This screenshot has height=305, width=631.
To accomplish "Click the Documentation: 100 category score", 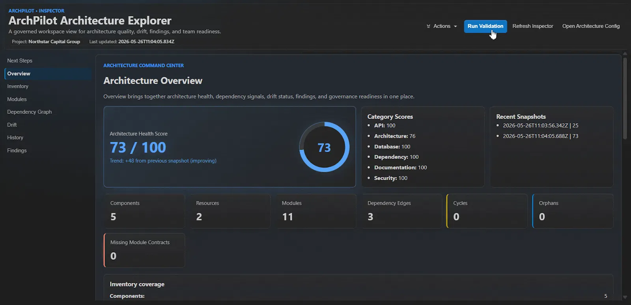I will pyautogui.click(x=400, y=167).
